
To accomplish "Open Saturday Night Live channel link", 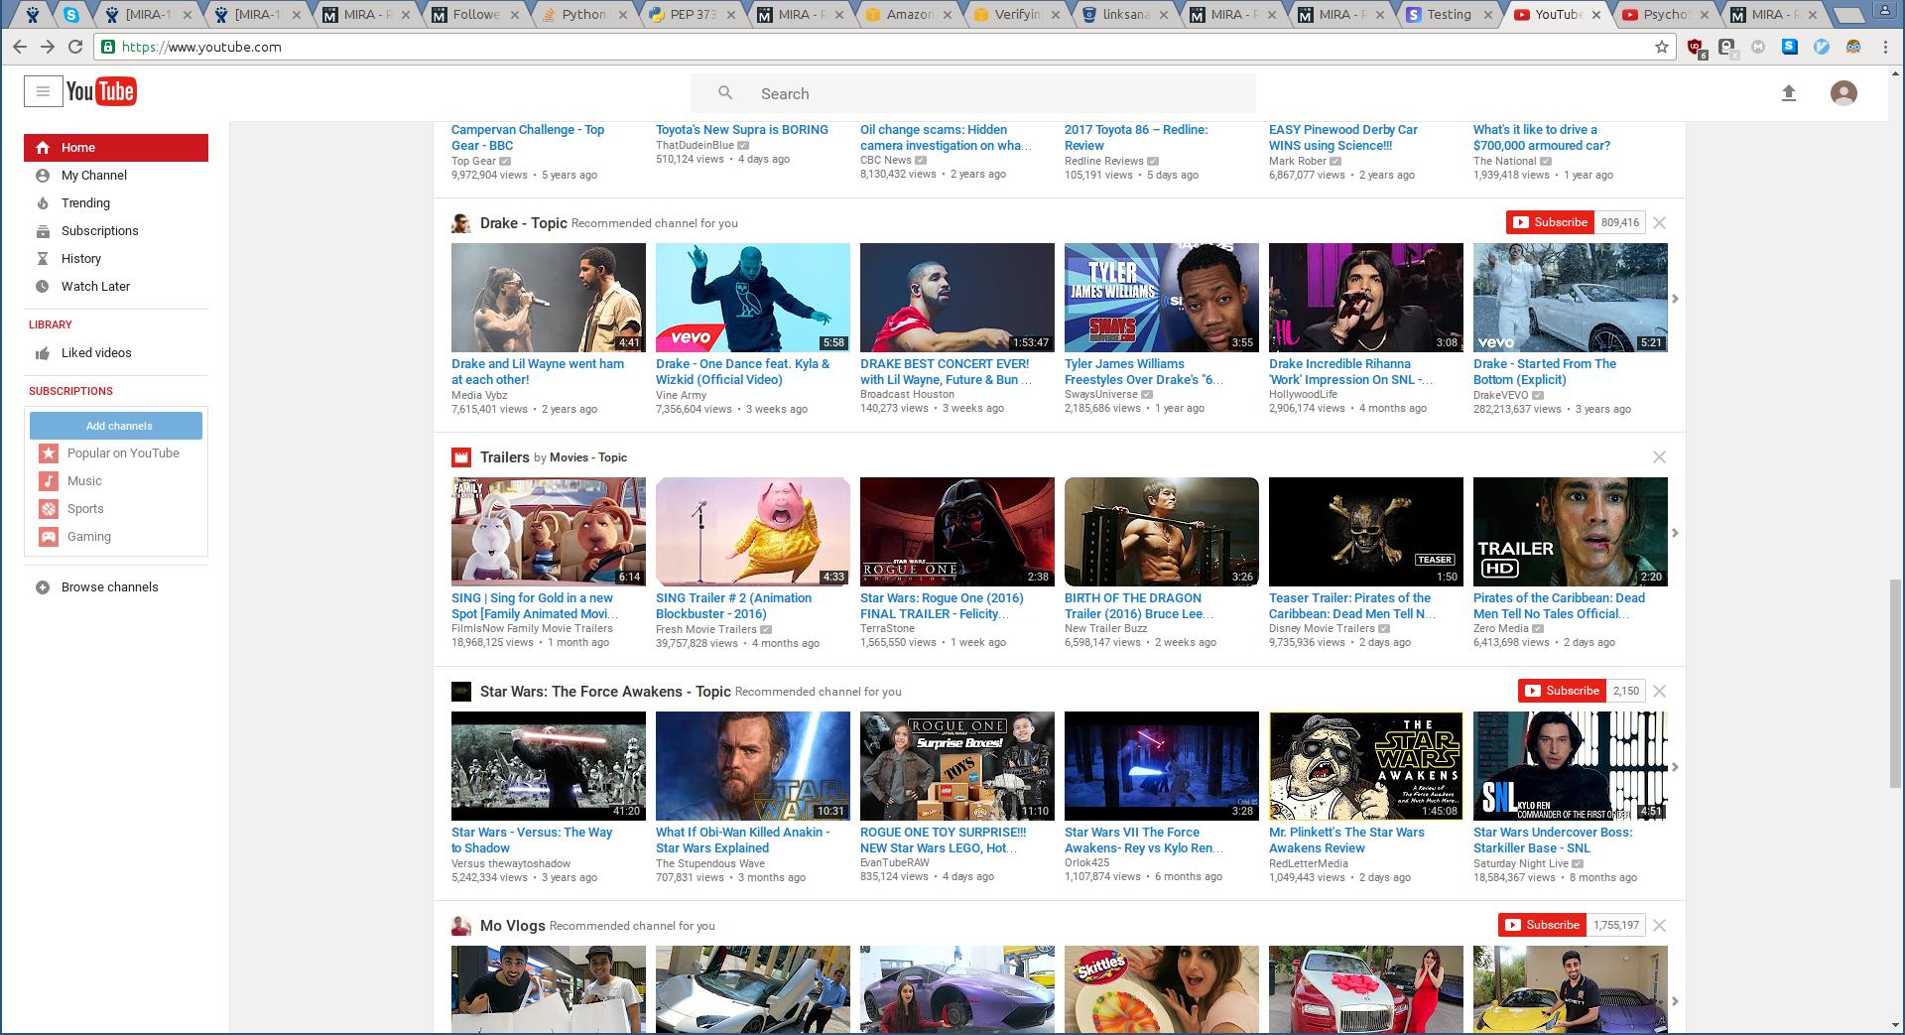I will 1521,863.
